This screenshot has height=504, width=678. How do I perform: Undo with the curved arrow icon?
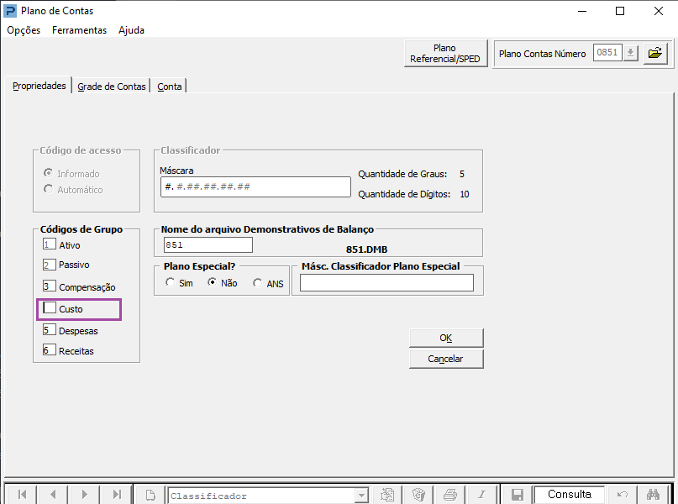[x=623, y=495]
